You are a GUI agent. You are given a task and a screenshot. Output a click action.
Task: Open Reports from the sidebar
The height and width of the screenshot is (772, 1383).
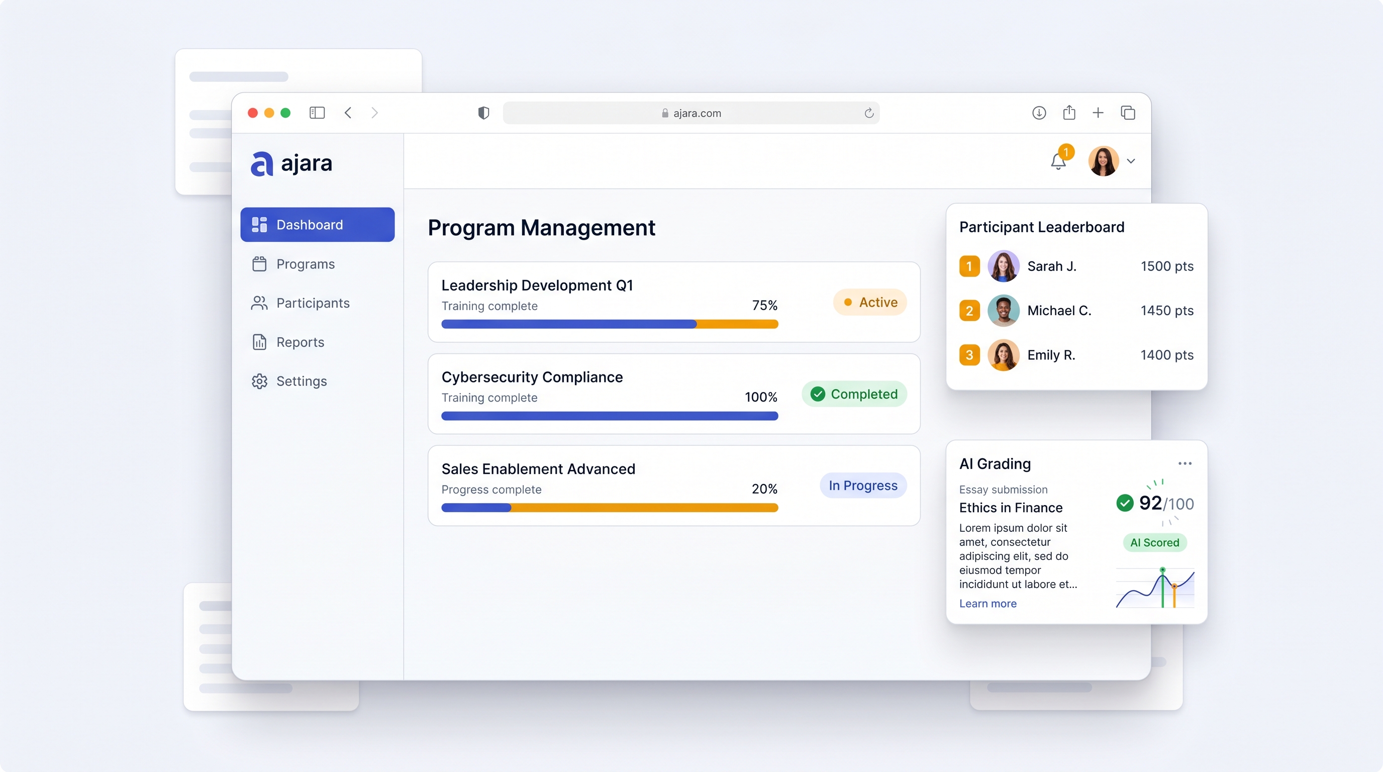coord(317,342)
